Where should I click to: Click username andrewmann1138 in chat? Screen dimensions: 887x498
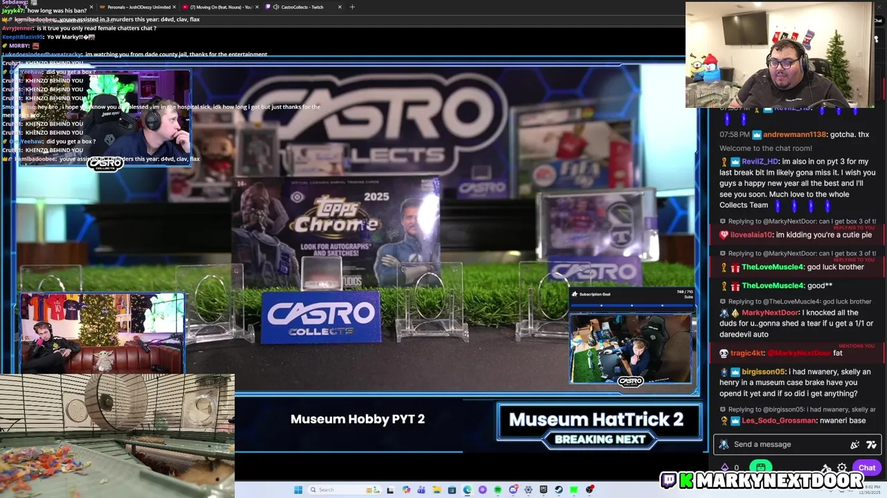(x=794, y=135)
